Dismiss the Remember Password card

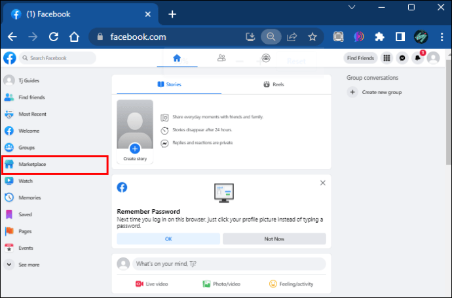(x=322, y=183)
